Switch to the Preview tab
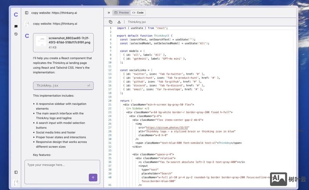This screenshot has height=190, width=309. (122, 13)
